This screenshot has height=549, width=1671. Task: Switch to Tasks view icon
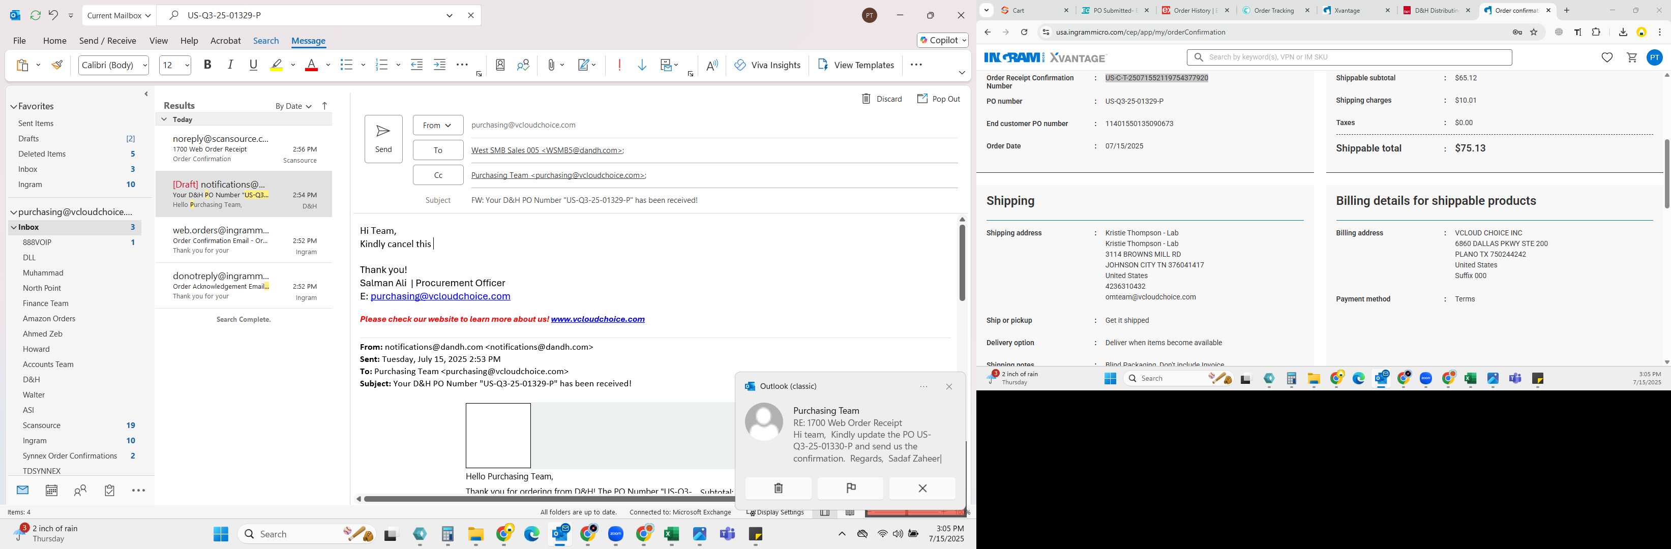click(110, 491)
